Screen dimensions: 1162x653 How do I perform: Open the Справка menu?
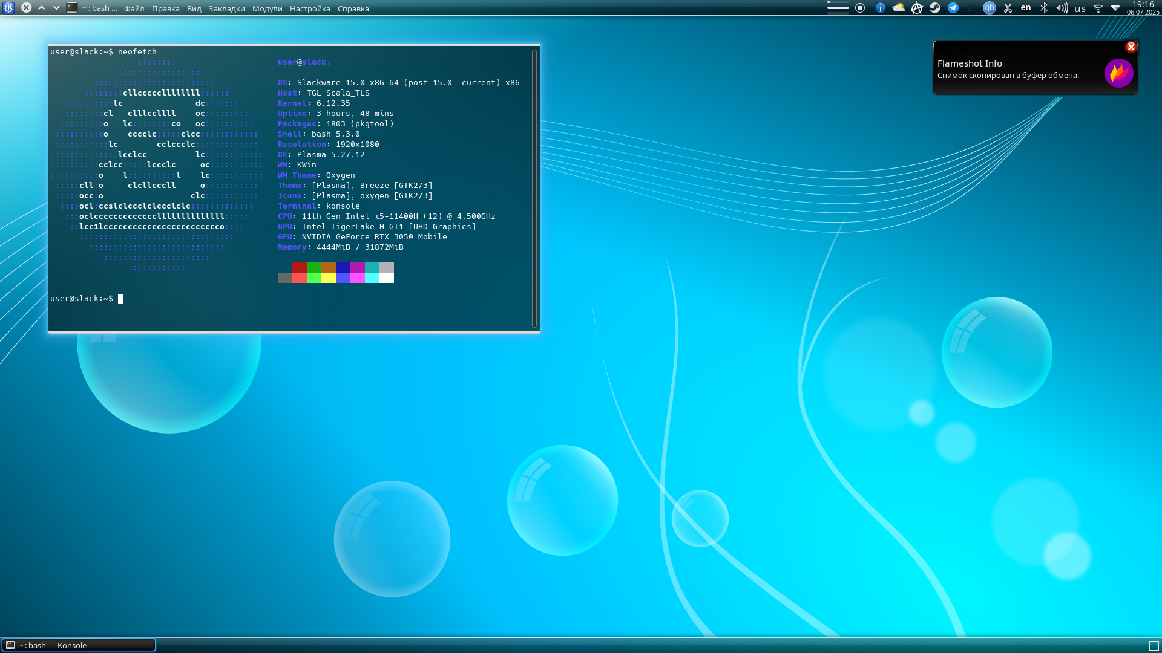point(353,8)
